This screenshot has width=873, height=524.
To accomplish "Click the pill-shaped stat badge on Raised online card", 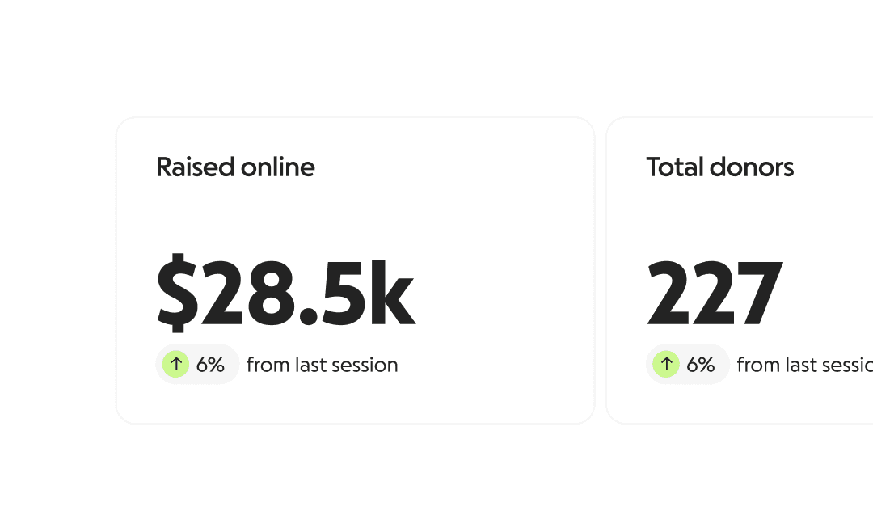I will tap(197, 364).
